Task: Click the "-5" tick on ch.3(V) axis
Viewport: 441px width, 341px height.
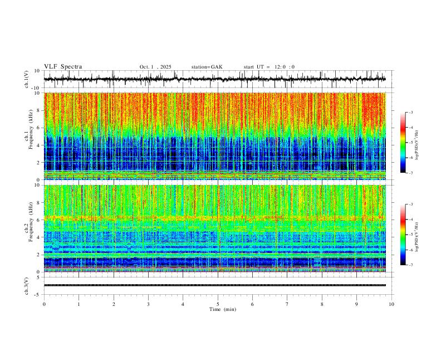Action: tap(38, 295)
